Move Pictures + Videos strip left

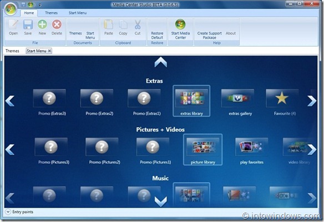[x=10, y=149]
